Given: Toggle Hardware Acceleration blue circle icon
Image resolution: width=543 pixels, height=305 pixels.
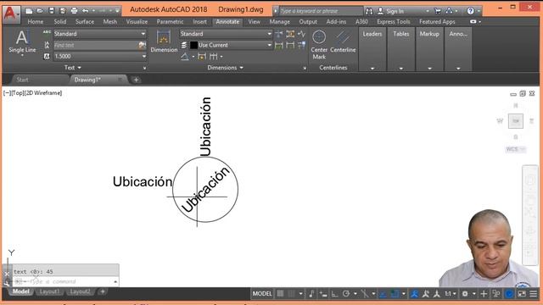Looking at the screenshot, I should (509, 294).
